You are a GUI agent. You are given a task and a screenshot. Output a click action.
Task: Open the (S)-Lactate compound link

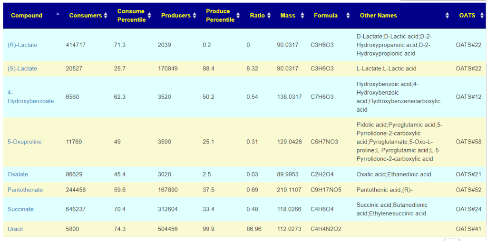click(22, 68)
